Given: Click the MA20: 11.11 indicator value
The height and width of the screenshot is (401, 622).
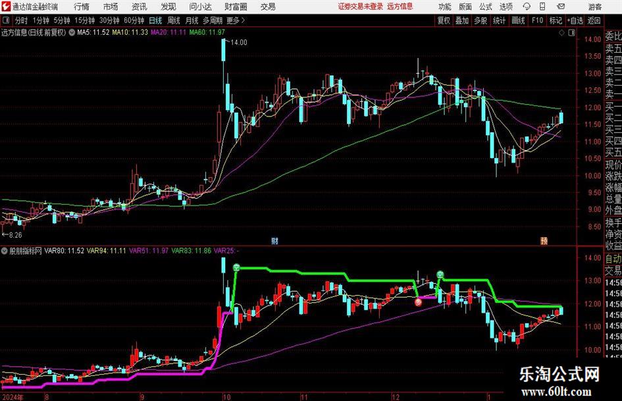Looking at the screenshot, I should pos(168,32).
